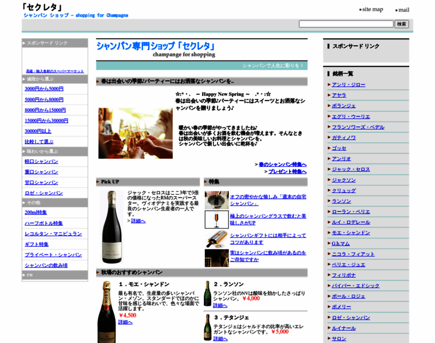Screen dimensions: 435x343
Task: Open ロゼ・シャンパン in left sidebar
Action: pos(43,193)
